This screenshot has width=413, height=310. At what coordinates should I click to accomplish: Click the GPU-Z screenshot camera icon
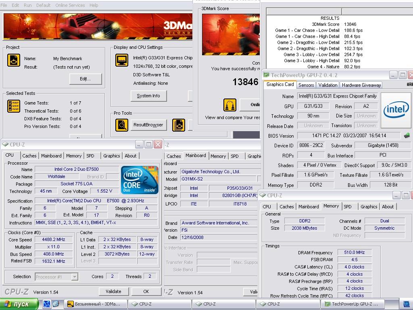(x=410, y=84)
